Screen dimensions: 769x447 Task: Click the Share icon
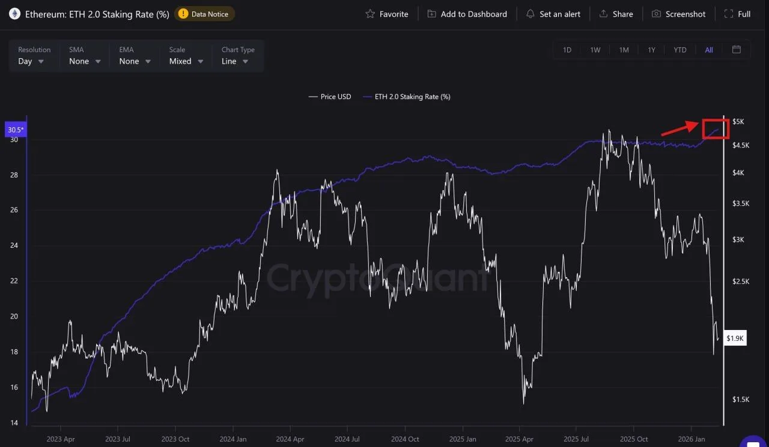click(603, 13)
